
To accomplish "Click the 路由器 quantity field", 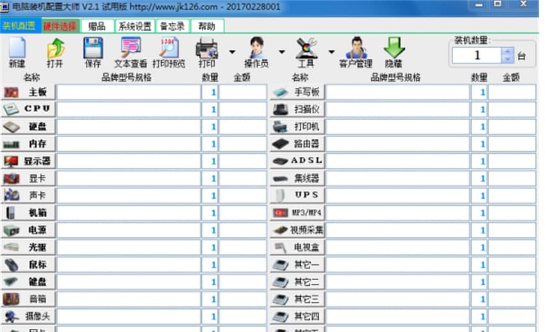I will 479,144.
